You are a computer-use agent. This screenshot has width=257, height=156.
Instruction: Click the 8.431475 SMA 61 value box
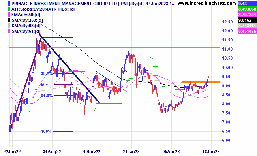[247, 31]
